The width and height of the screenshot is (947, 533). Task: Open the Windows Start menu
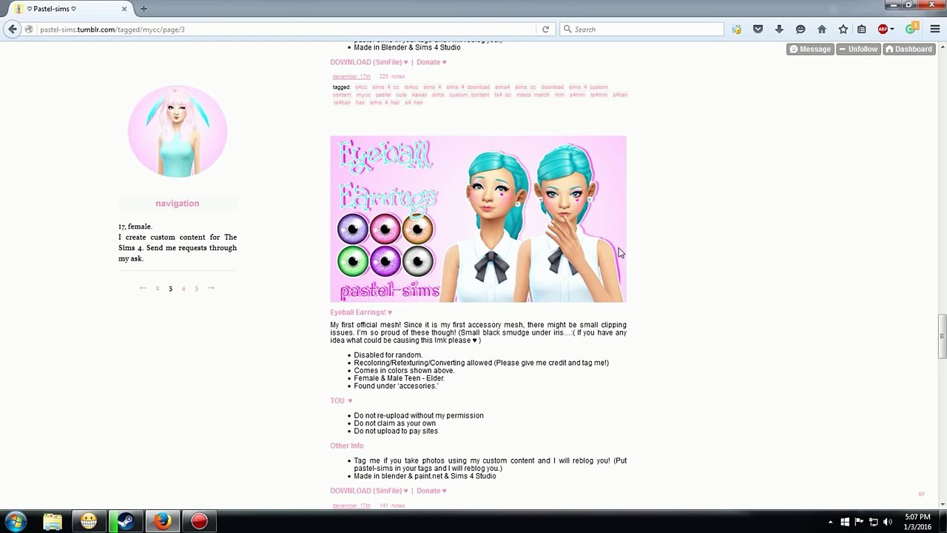16,521
